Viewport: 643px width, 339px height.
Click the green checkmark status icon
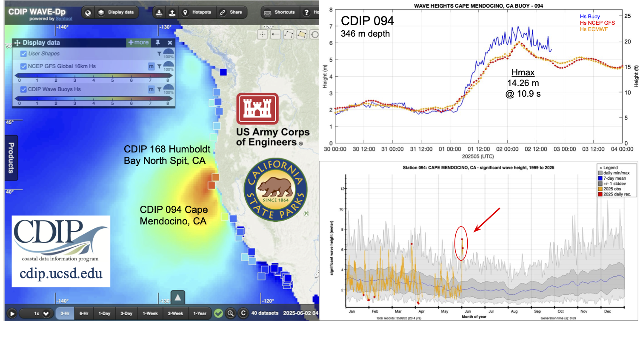(218, 313)
